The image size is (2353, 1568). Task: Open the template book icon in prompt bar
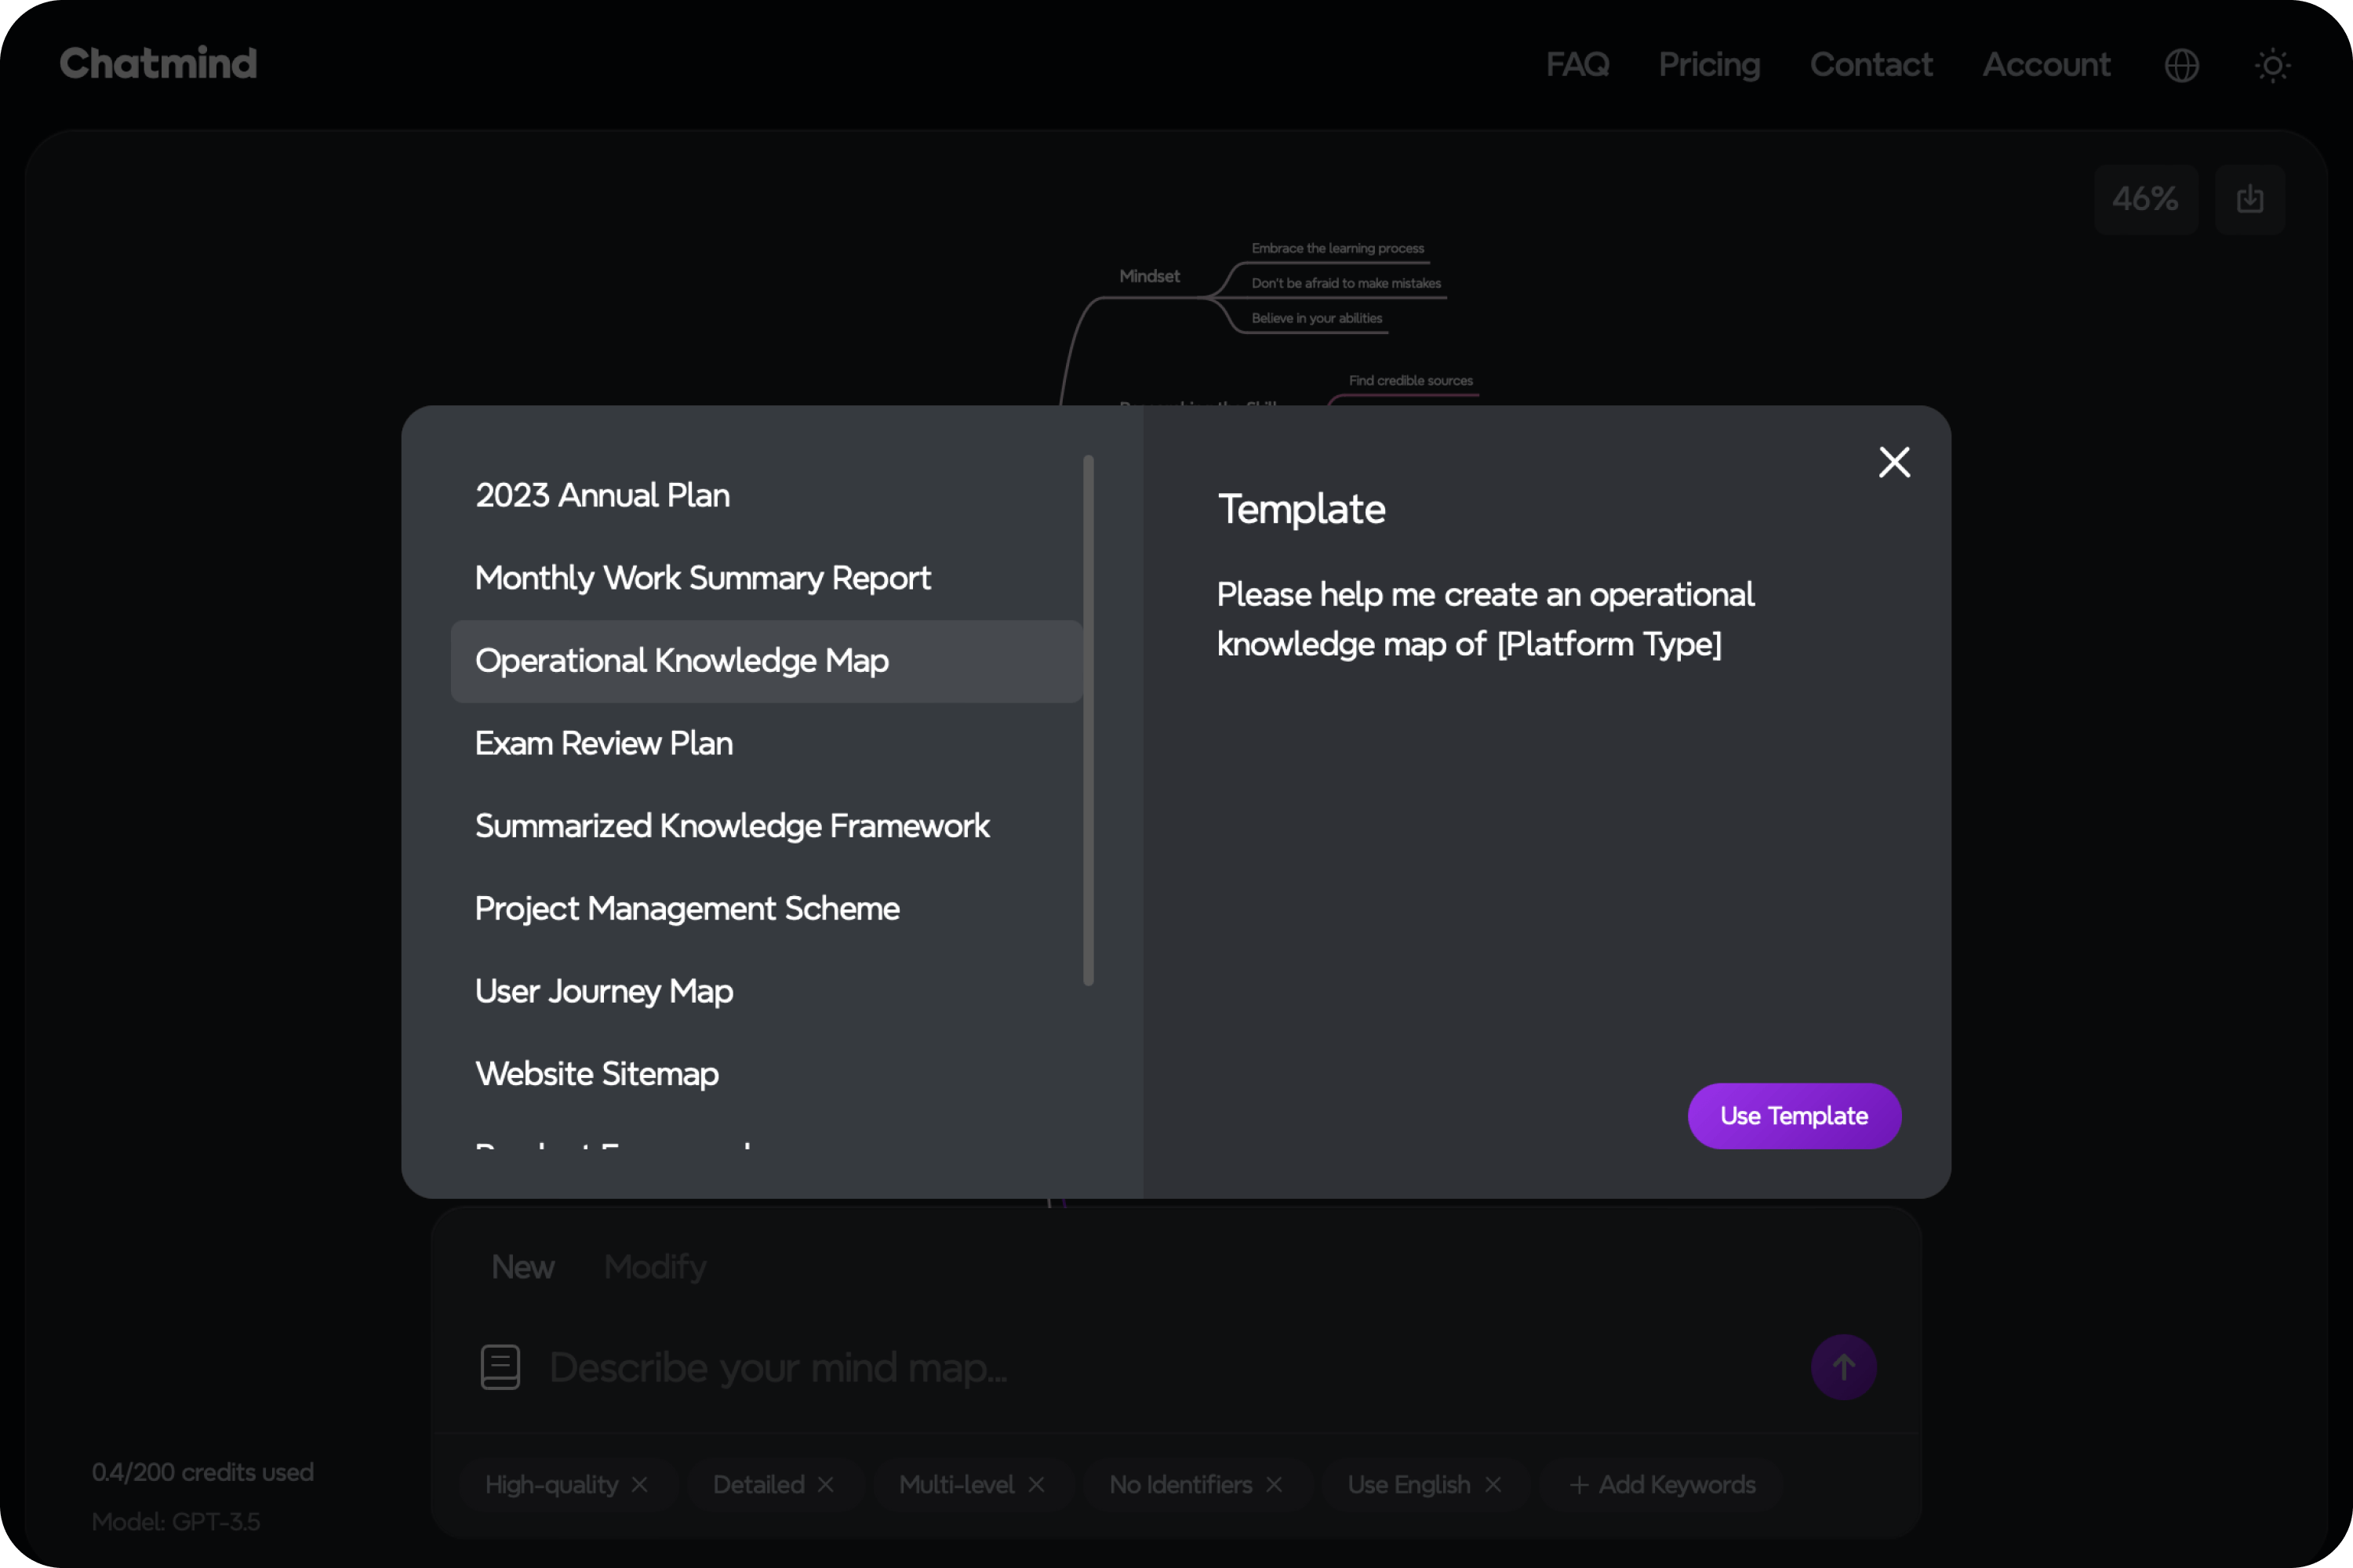click(500, 1367)
